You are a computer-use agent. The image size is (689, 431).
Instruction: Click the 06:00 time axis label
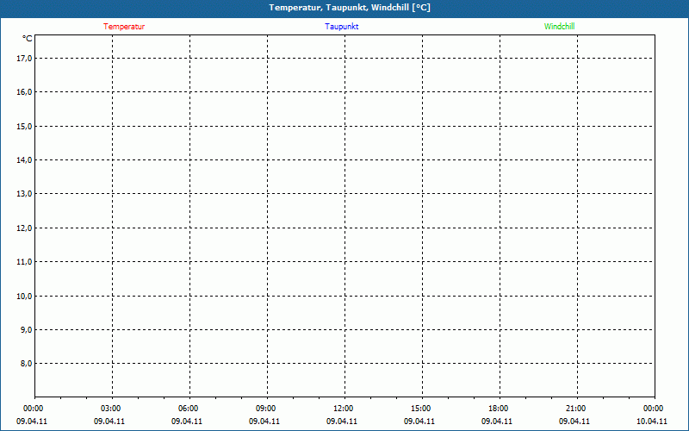(x=188, y=409)
